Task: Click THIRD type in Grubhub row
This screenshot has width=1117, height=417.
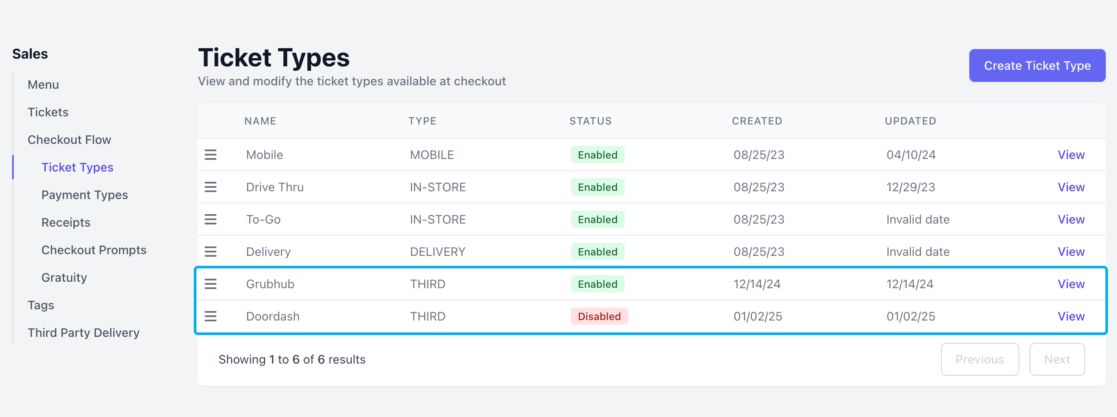Action: coord(428,284)
